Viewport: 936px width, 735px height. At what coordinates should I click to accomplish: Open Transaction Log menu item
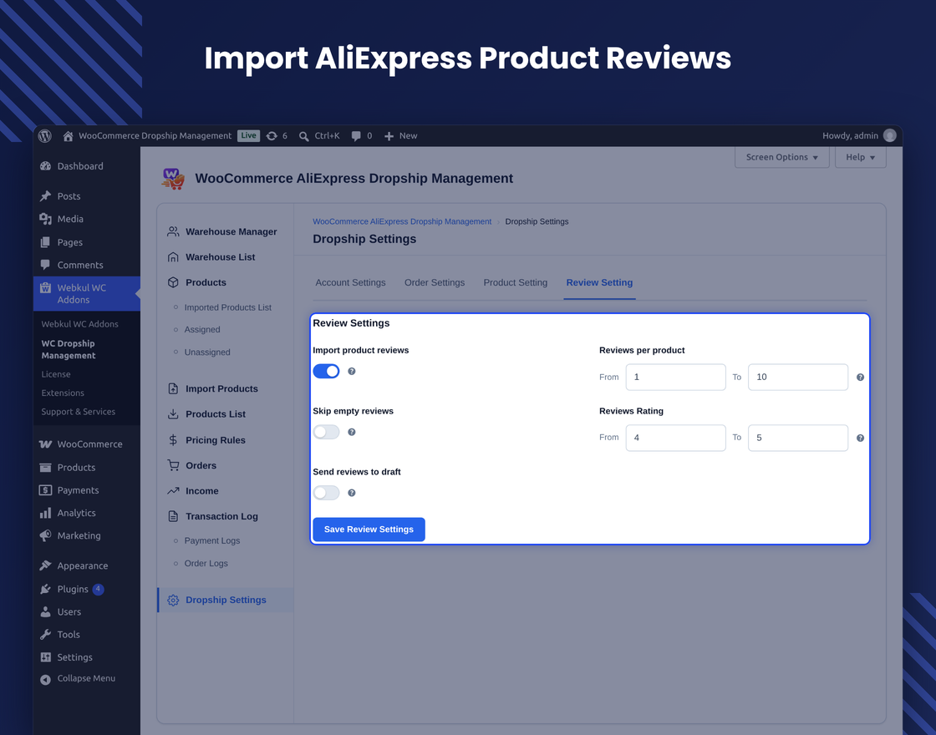221,517
